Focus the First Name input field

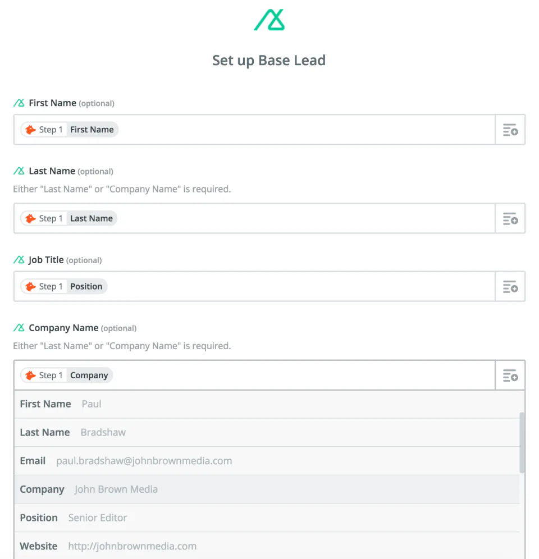[x=303, y=130]
